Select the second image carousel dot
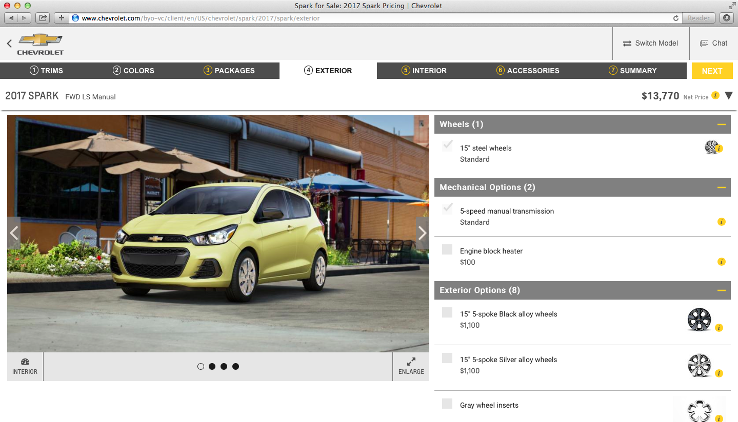The height and width of the screenshot is (422, 738). pos(212,366)
